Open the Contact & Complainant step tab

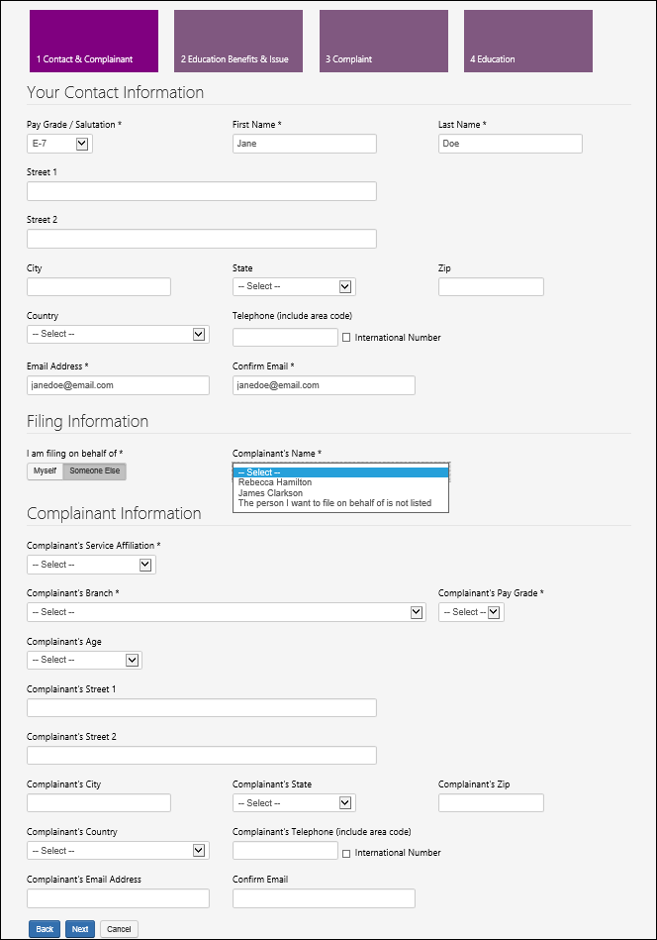94,42
